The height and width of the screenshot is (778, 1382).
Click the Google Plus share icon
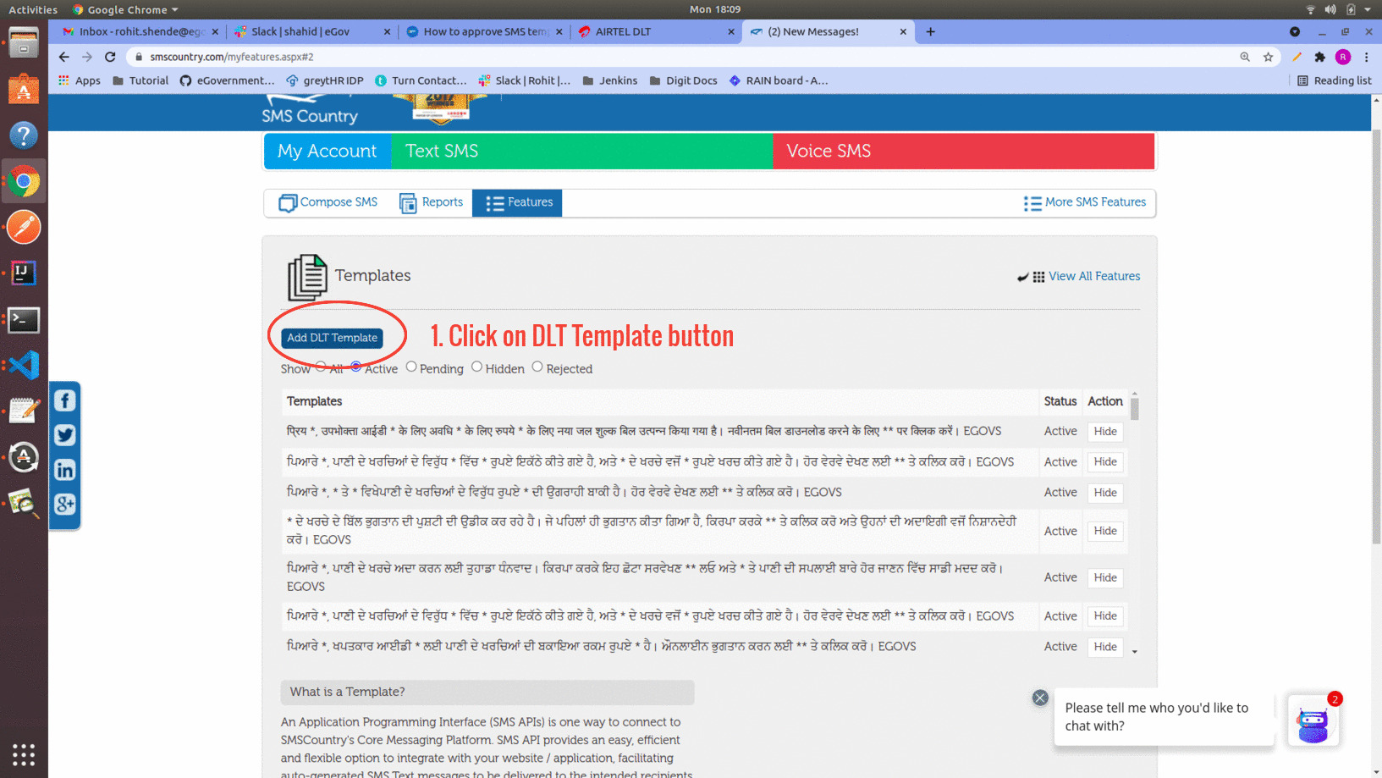65,505
